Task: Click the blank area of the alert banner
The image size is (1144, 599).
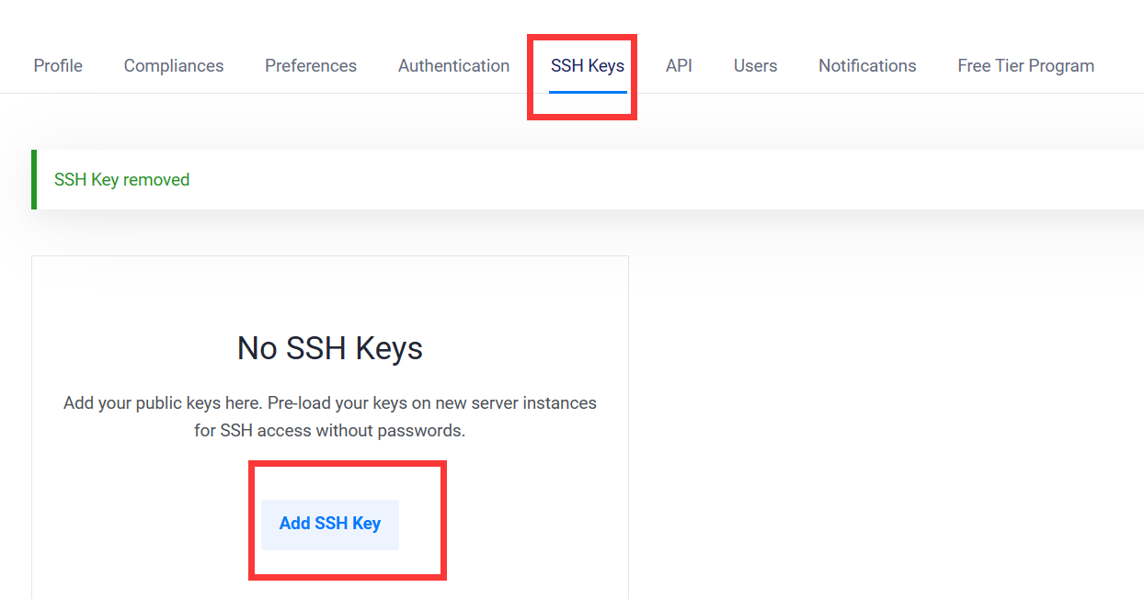Action: (644, 180)
